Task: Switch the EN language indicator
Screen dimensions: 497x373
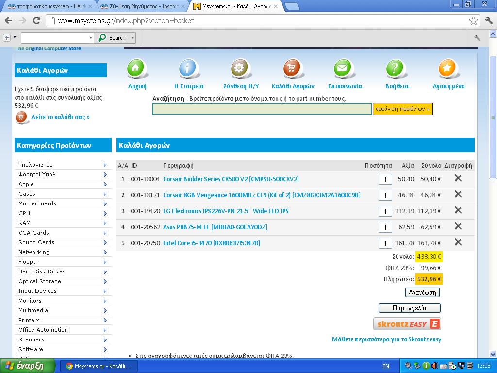Action: point(386,366)
